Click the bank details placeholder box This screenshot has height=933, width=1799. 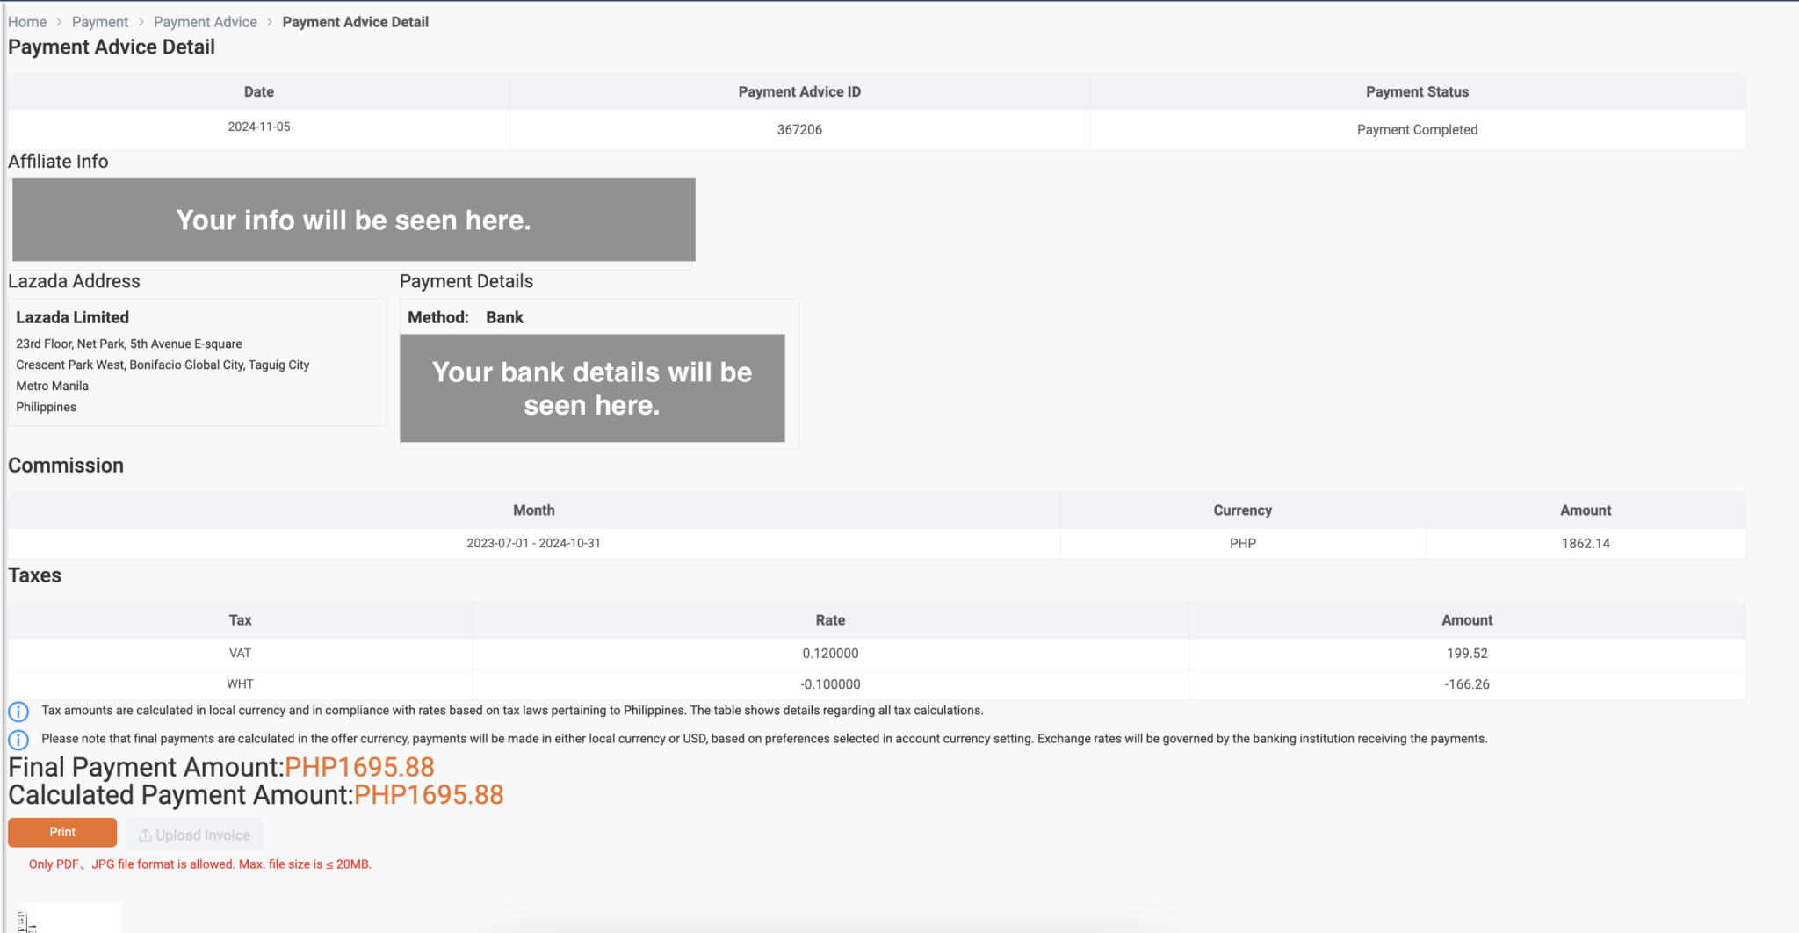click(x=592, y=388)
